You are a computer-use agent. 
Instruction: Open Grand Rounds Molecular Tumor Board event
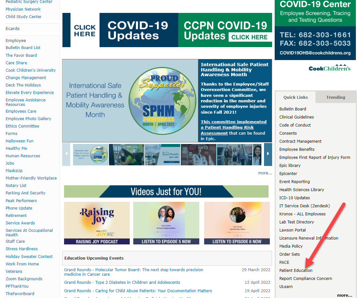[x=134, y=272]
